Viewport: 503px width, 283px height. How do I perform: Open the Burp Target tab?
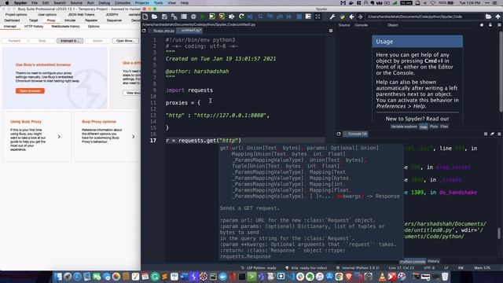tap(33, 20)
